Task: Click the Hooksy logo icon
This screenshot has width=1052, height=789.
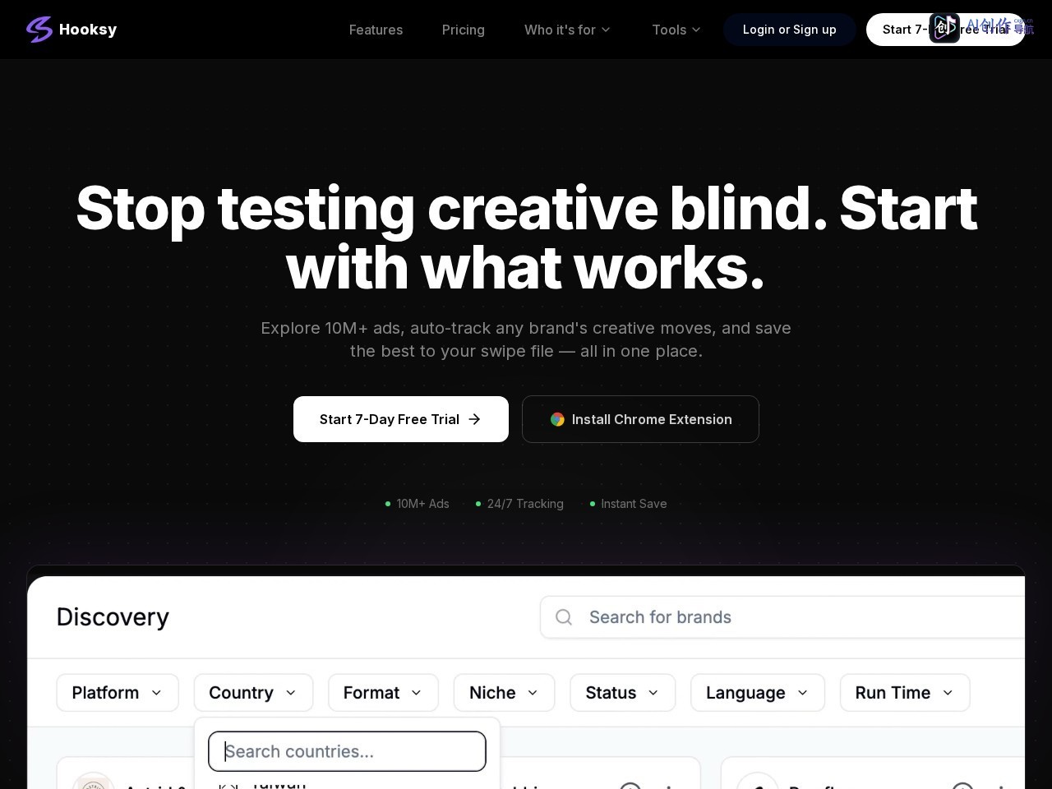Action: coord(39,30)
